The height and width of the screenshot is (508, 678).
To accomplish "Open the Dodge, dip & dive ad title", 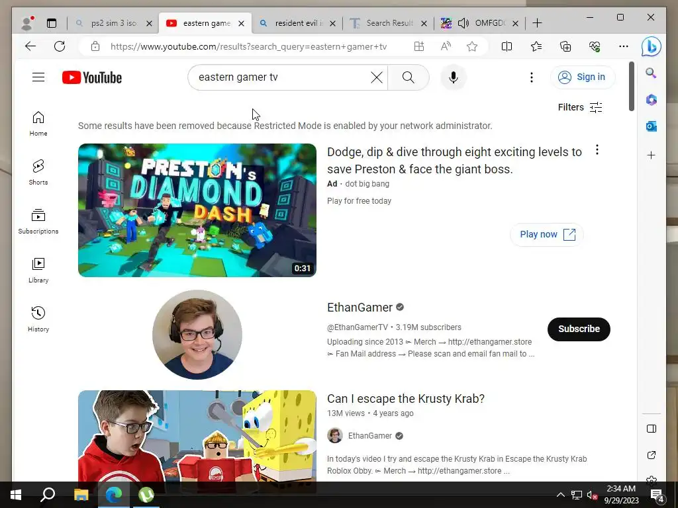I will click(x=454, y=160).
